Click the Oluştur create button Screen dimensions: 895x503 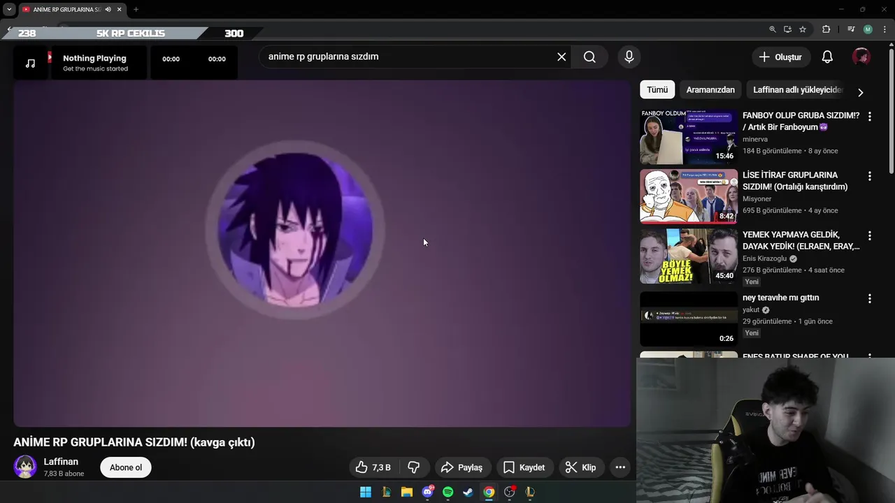pos(781,57)
